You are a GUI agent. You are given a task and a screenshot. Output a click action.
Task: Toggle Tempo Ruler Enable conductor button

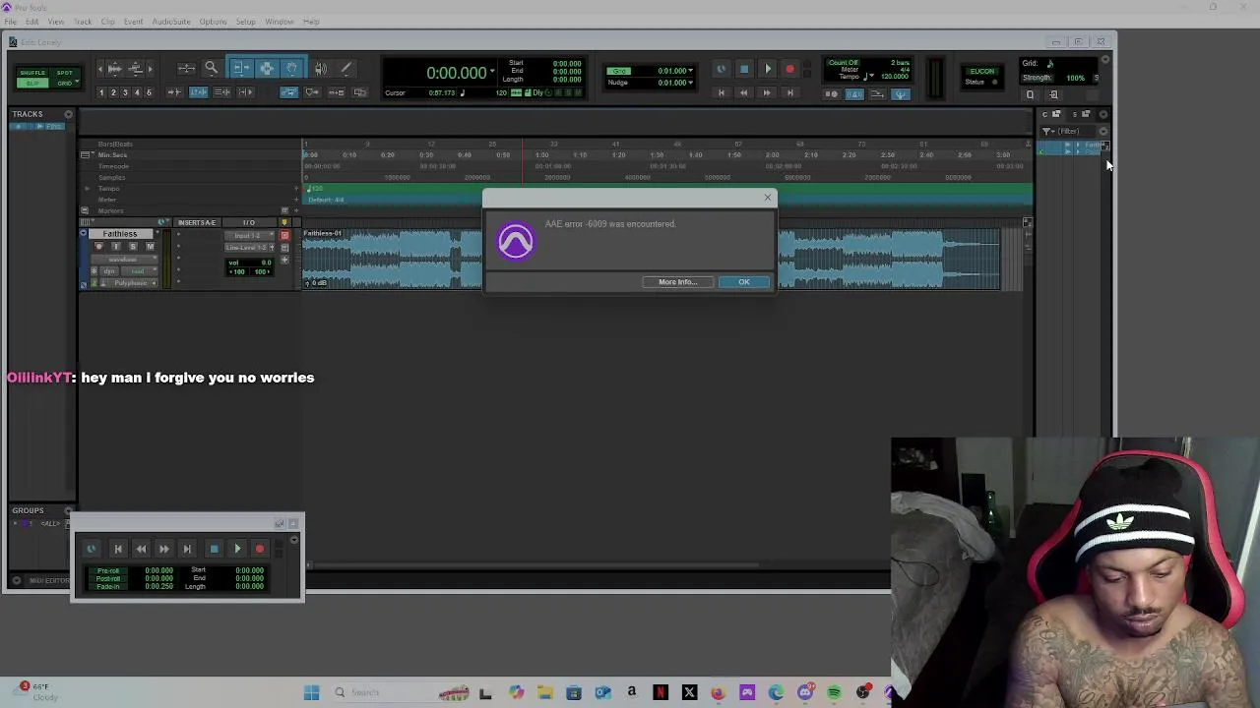point(901,94)
